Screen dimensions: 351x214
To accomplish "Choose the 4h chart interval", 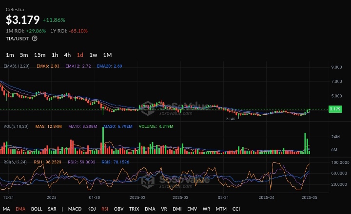I will [67, 55].
